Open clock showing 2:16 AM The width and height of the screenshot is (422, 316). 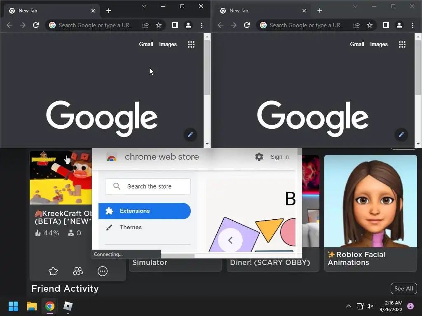click(x=391, y=306)
